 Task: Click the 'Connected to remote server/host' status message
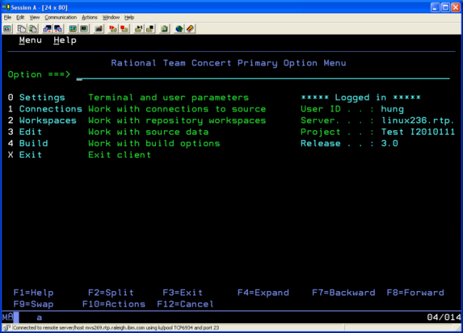tap(115, 327)
